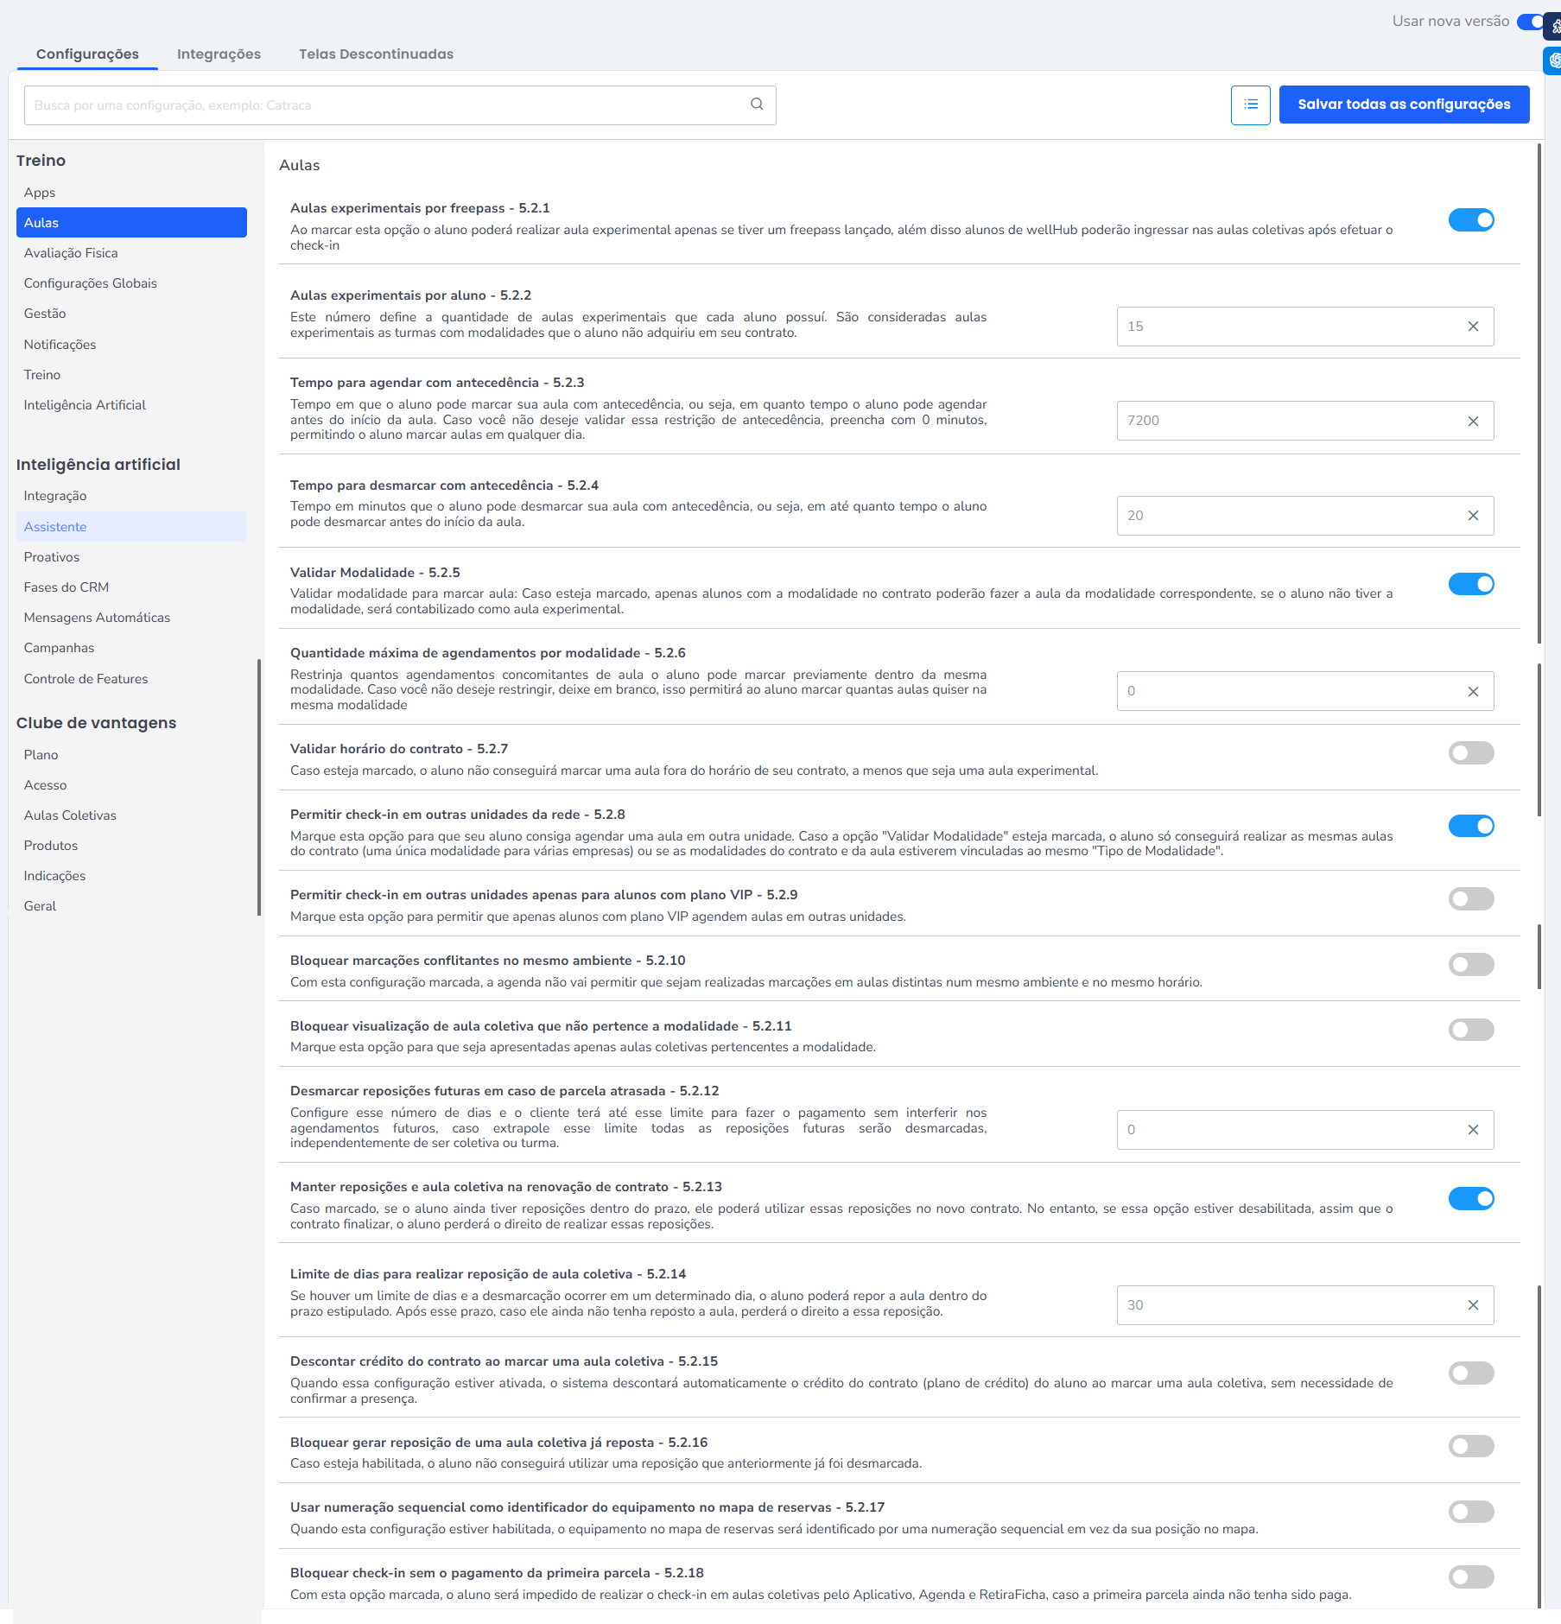The height and width of the screenshot is (1624, 1561).
Task: Clear the Aulas experimentais por aluno value
Action: pos(1473,327)
